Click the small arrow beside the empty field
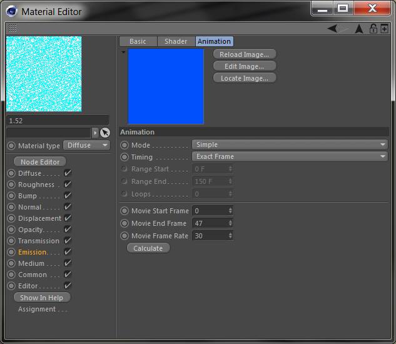This screenshot has width=396, height=344. 95,133
